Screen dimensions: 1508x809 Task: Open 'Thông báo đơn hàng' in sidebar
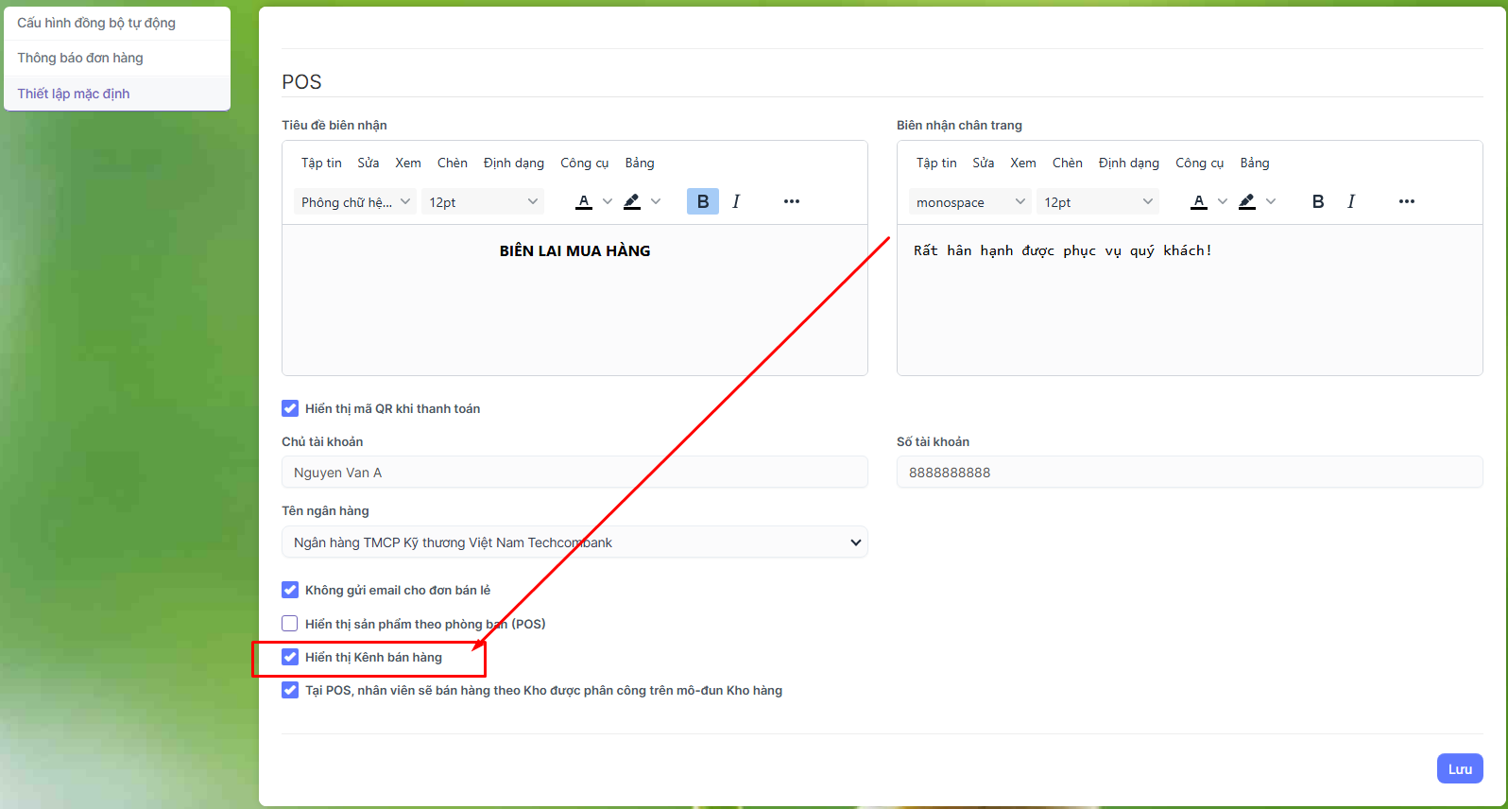point(80,58)
